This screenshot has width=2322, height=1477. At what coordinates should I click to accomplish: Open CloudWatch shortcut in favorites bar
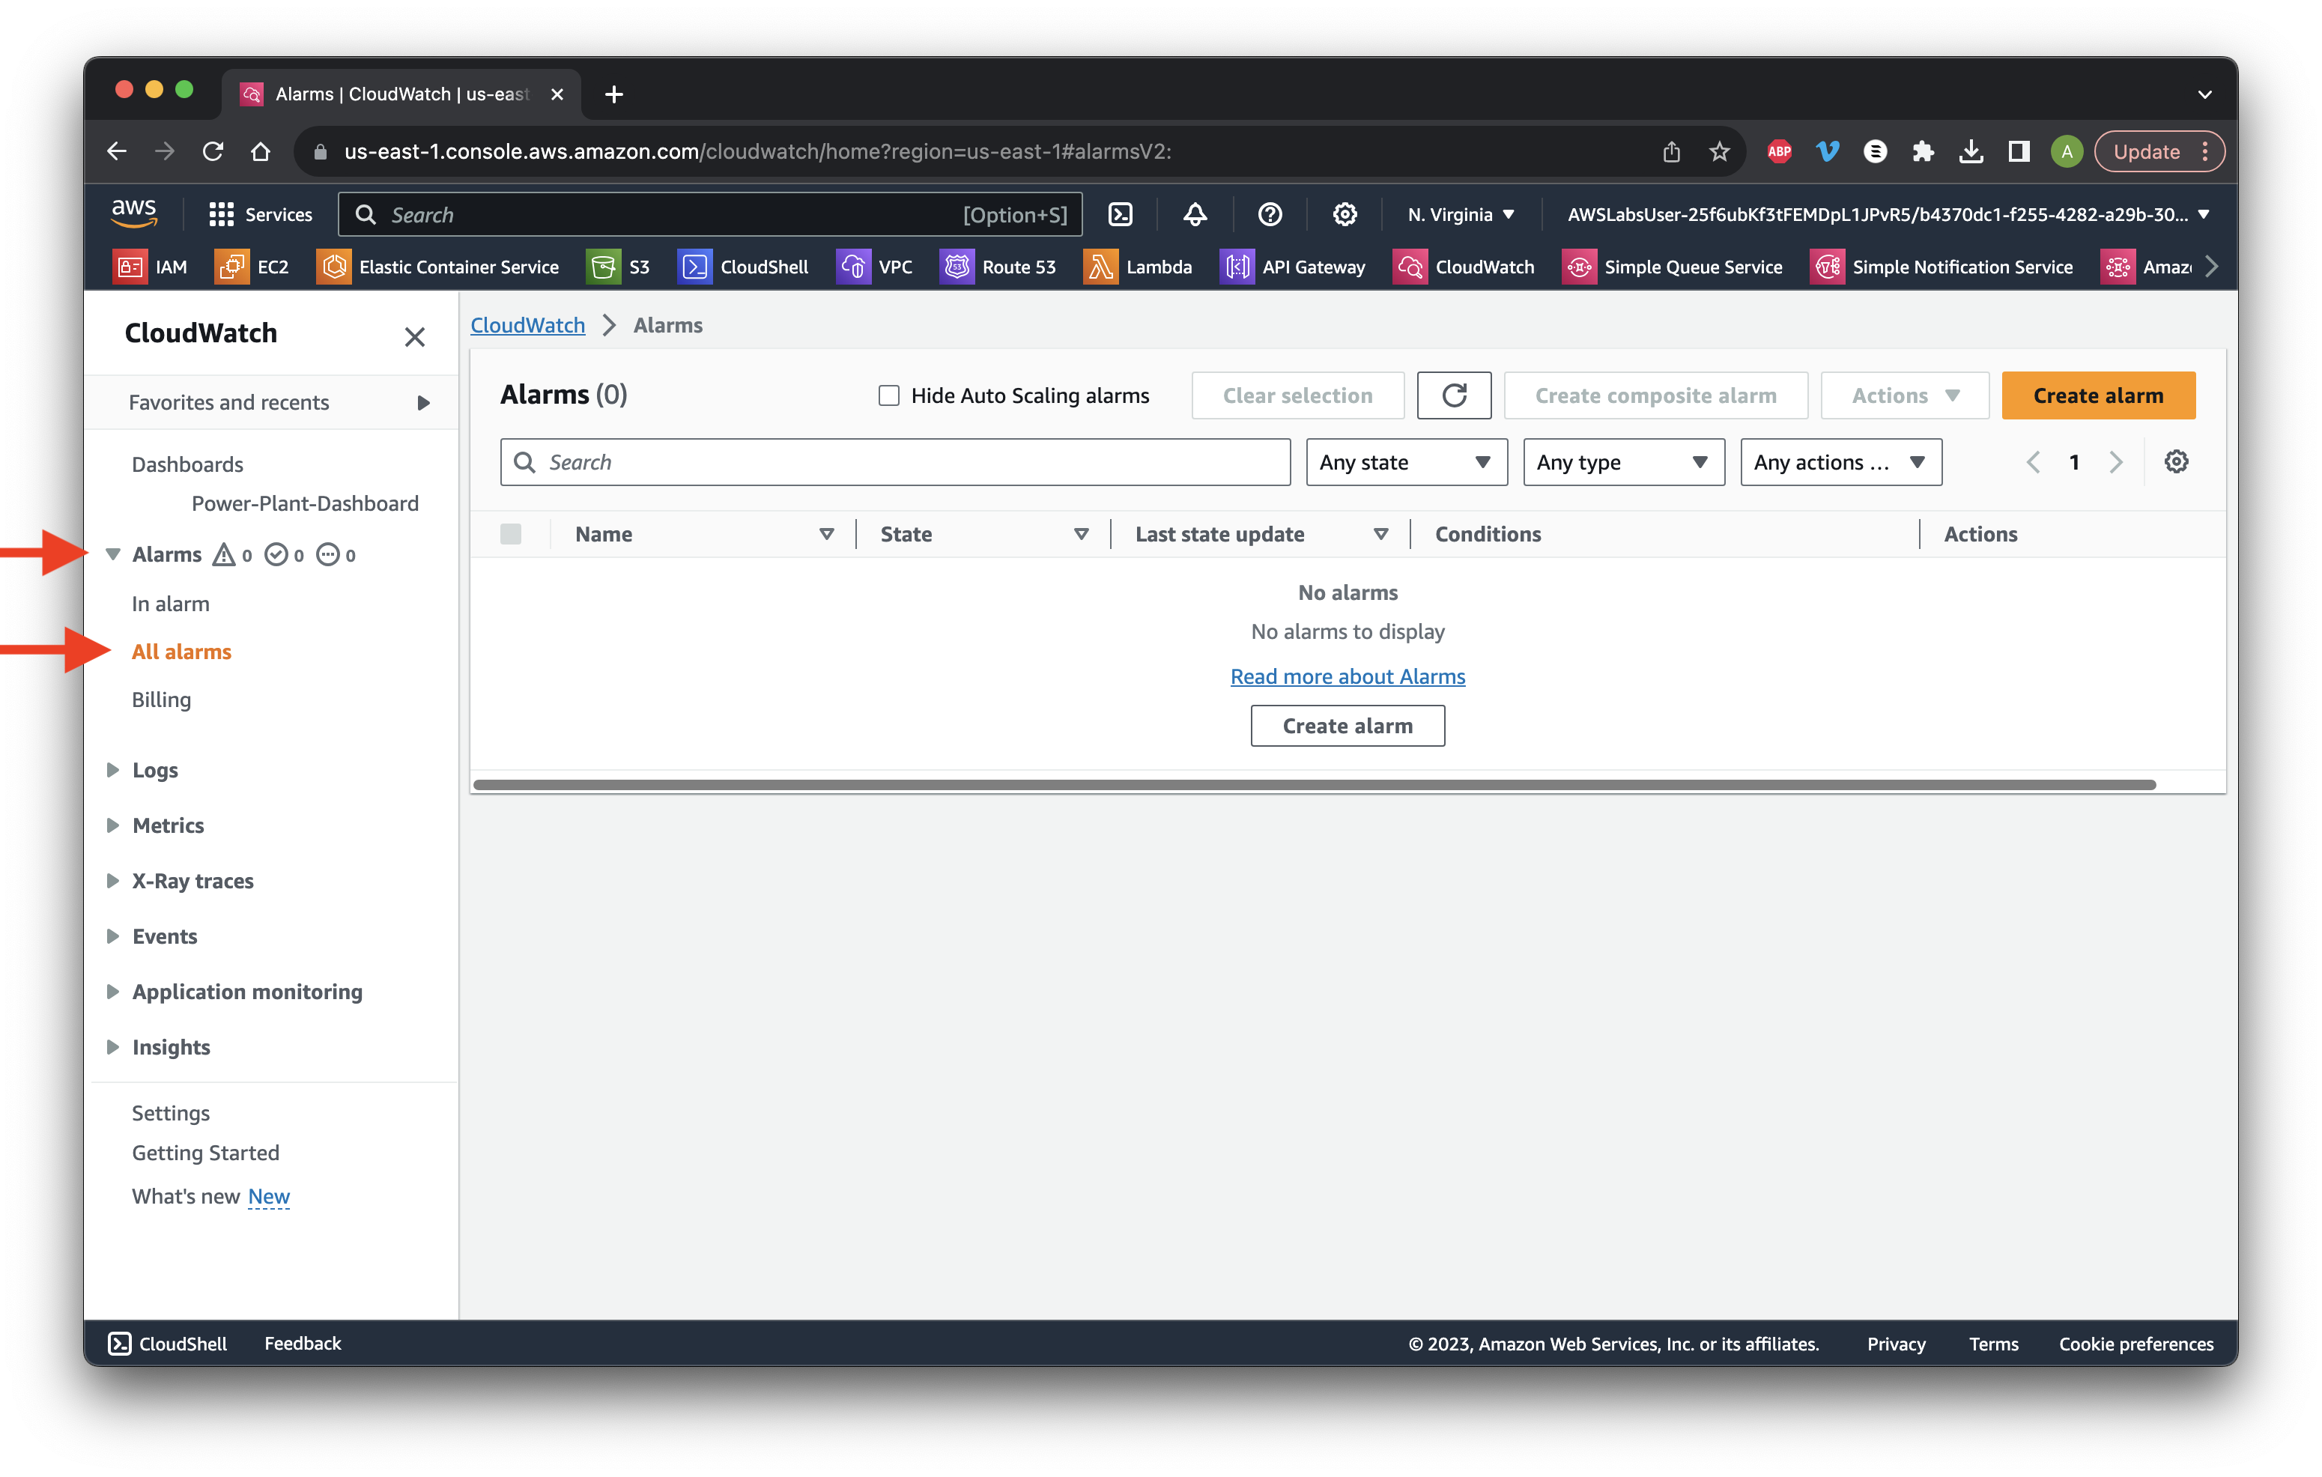coord(1464,267)
